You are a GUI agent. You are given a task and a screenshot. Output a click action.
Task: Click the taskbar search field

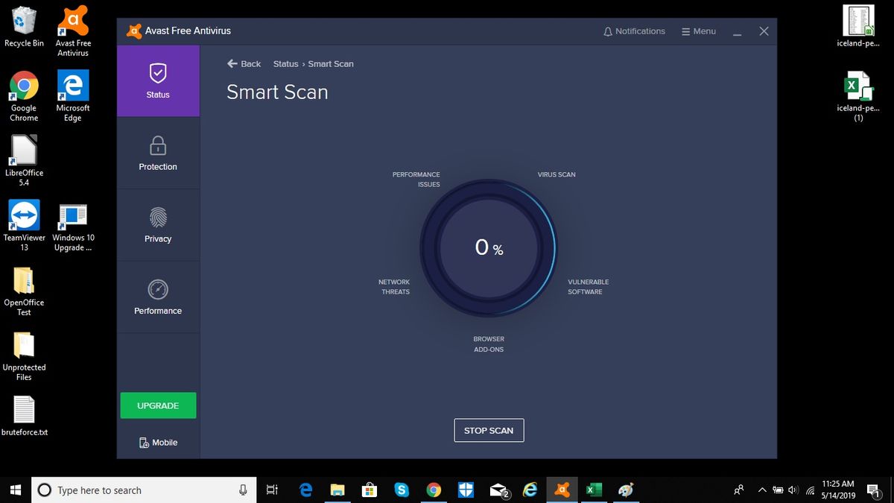(142, 490)
